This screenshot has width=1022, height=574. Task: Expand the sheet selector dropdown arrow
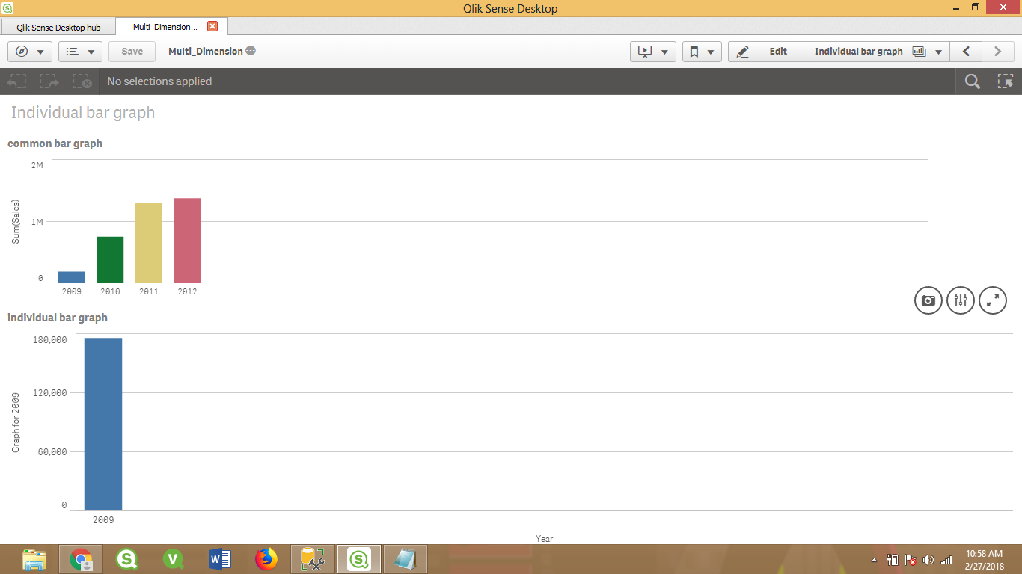(939, 51)
